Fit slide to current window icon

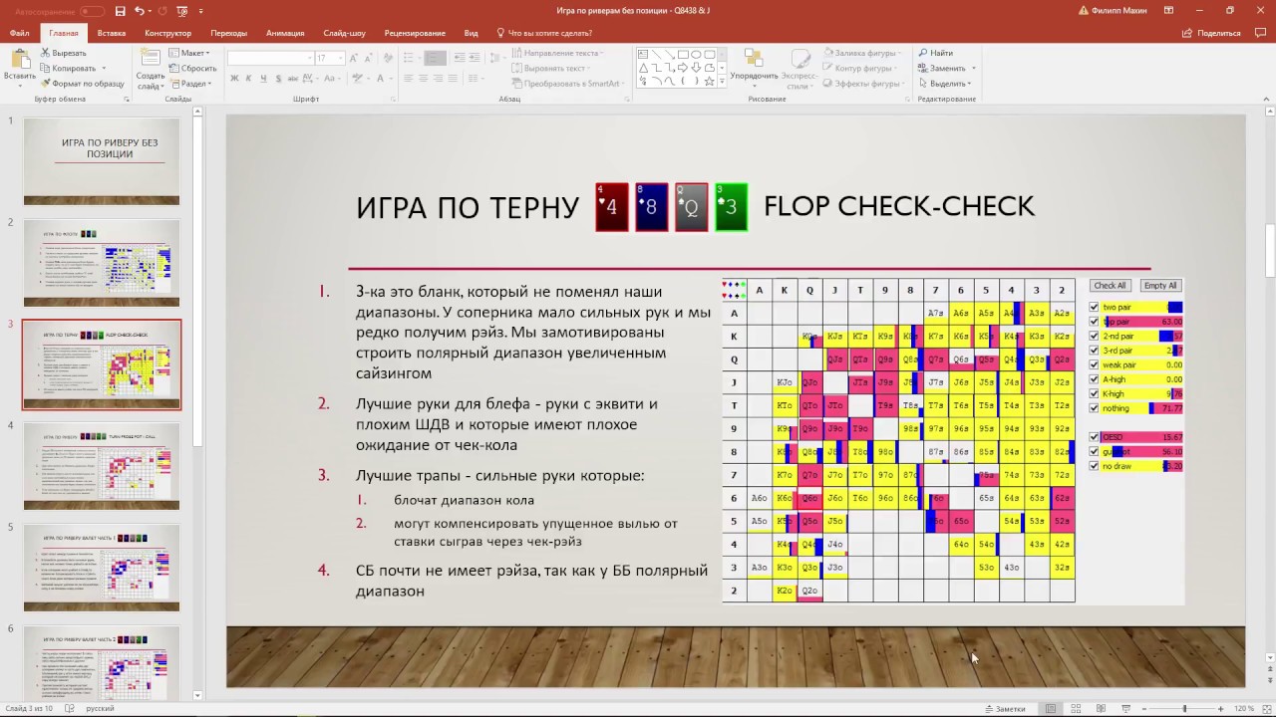pyautogui.click(x=1266, y=708)
